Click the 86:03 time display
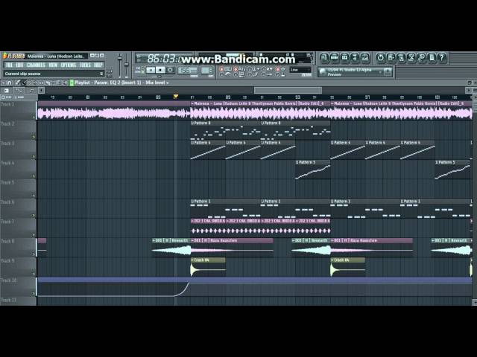 (x=164, y=58)
